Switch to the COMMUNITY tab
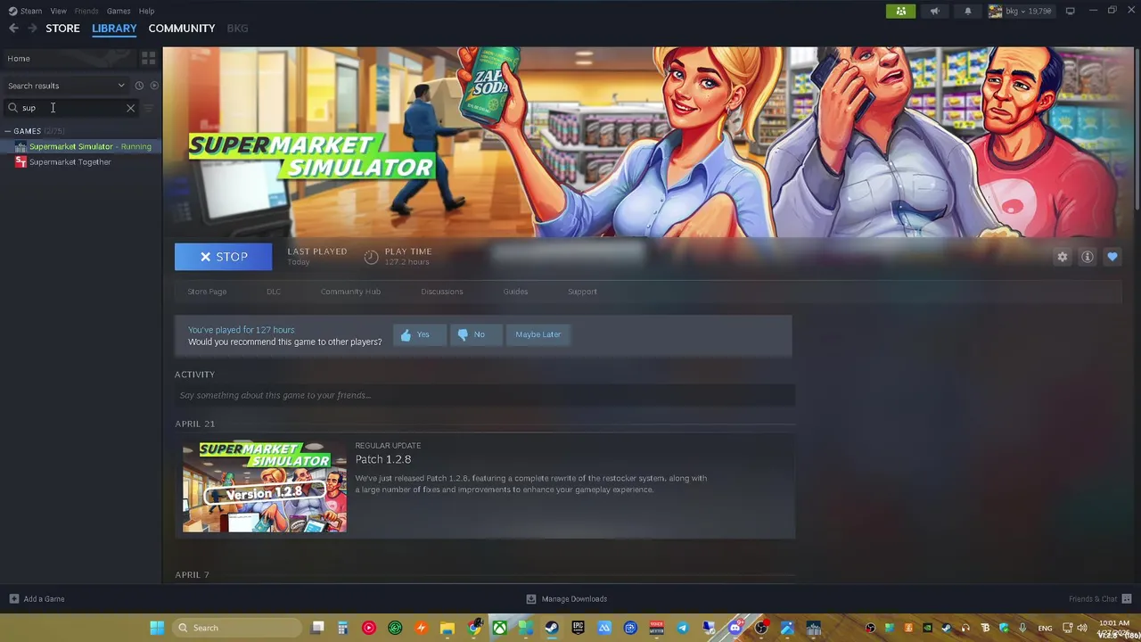This screenshot has width=1141, height=642. click(x=182, y=29)
